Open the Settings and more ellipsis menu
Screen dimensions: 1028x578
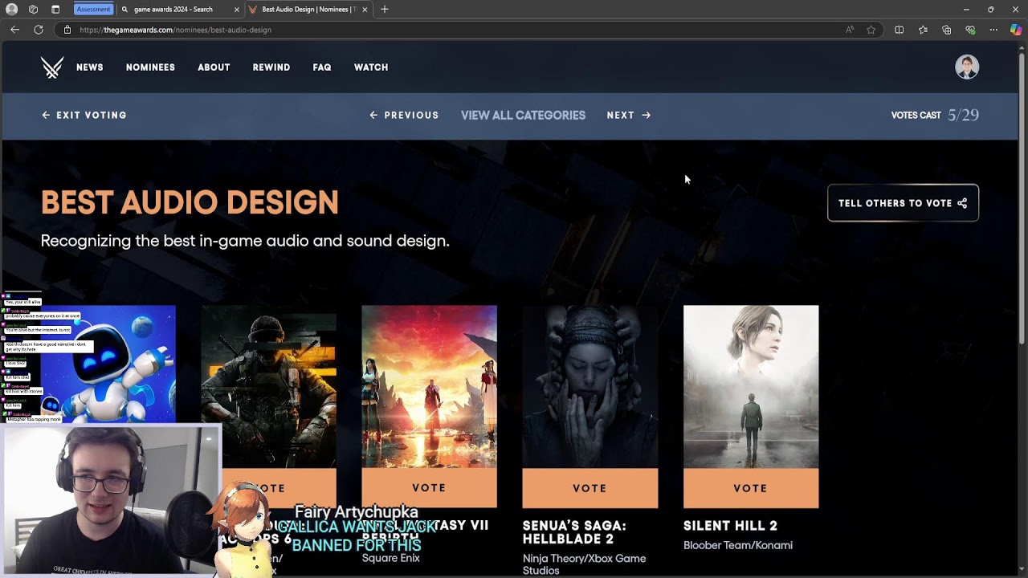click(993, 30)
